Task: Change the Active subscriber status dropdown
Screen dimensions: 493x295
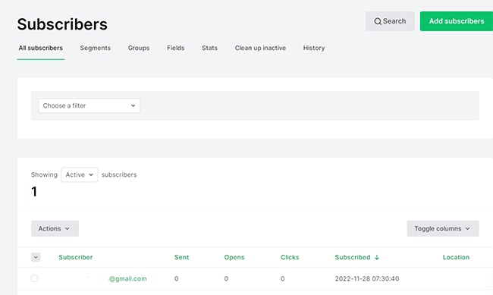Action: [x=80, y=174]
